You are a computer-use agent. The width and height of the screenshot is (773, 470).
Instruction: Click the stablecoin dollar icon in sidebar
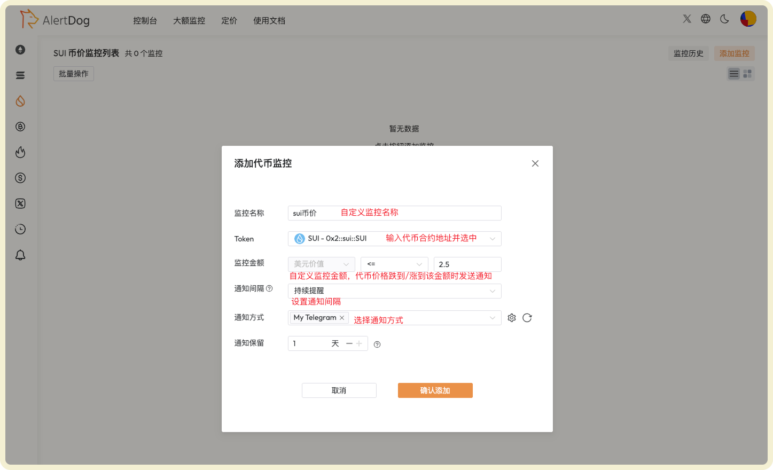pyautogui.click(x=20, y=178)
